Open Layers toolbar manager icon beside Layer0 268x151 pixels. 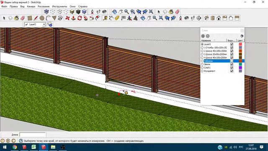pyautogui.click(x=50, y=24)
